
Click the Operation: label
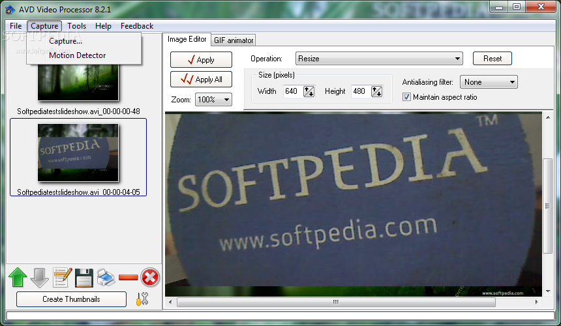coord(266,59)
